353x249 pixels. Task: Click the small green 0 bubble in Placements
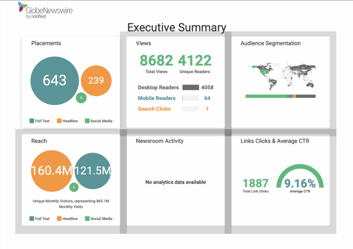pos(81,98)
